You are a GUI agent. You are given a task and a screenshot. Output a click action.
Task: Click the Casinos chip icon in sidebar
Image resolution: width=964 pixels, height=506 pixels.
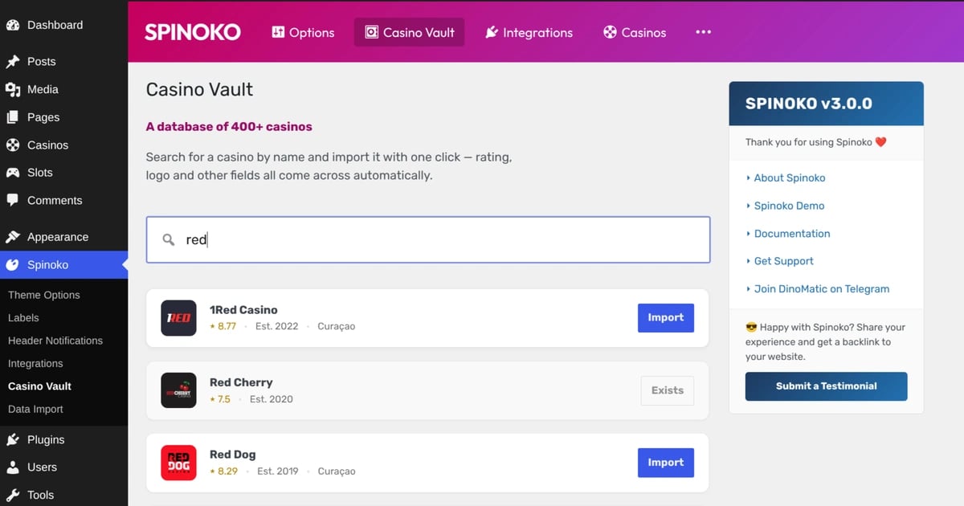tap(13, 145)
